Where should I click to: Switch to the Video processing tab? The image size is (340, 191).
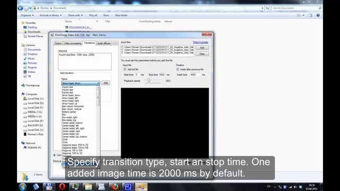click(x=73, y=44)
